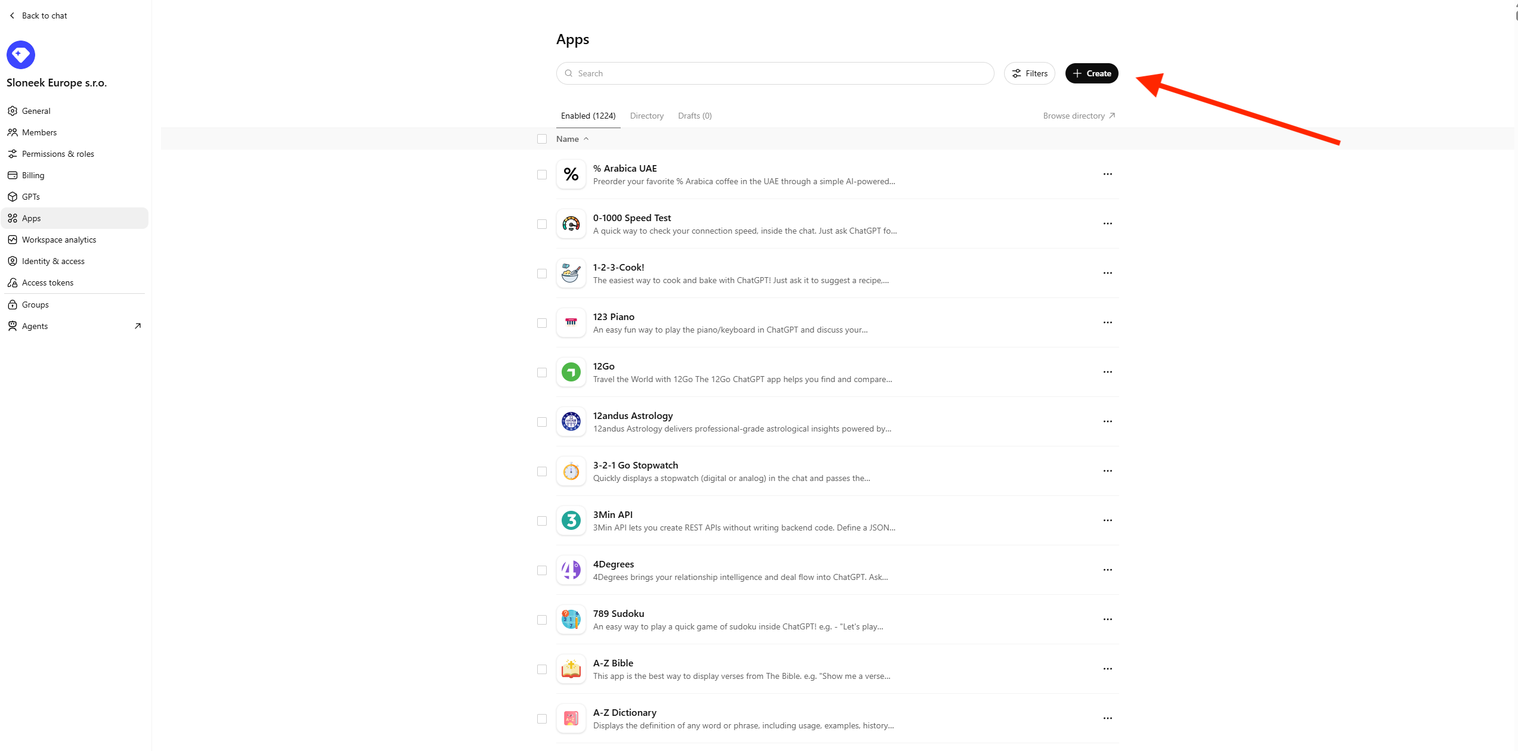Open the A-Z Bible app icon
Image resolution: width=1518 pixels, height=751 pixels.
[x=571, y=669]
